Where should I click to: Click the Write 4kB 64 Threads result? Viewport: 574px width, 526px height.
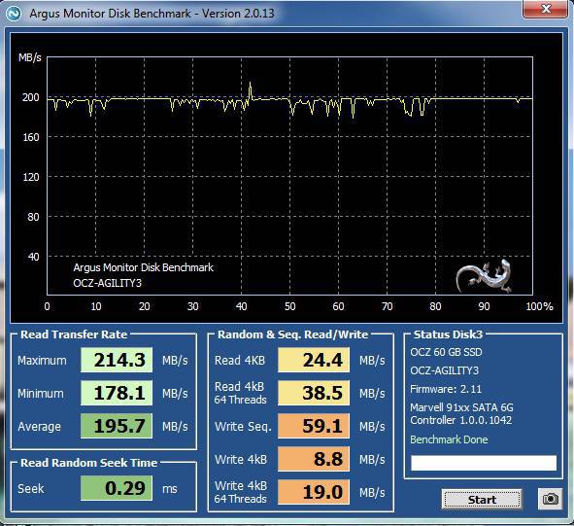click(314, 492)
